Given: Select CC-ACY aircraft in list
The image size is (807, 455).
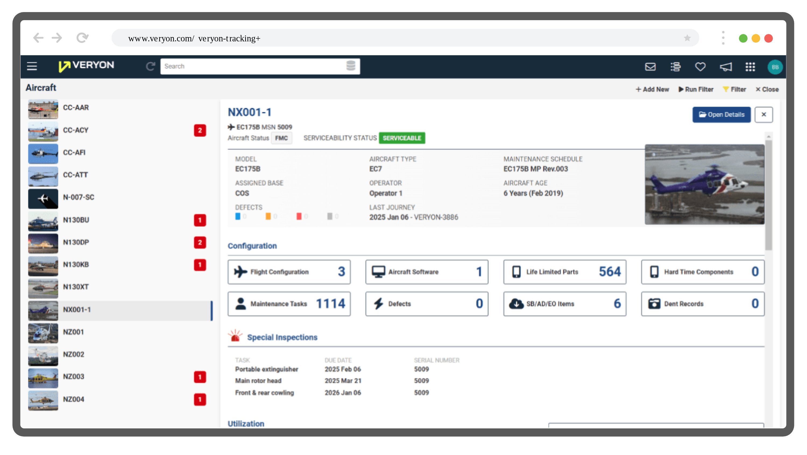Looking at the screenshot, I should point(76,130).
